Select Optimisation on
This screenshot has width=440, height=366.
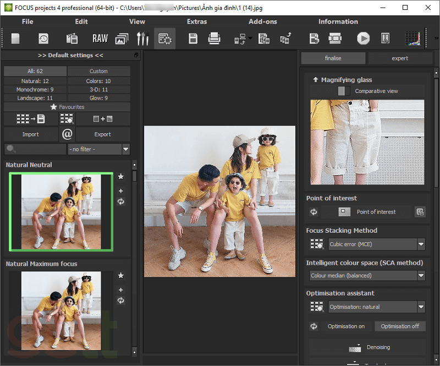click(x=346, y=326)
